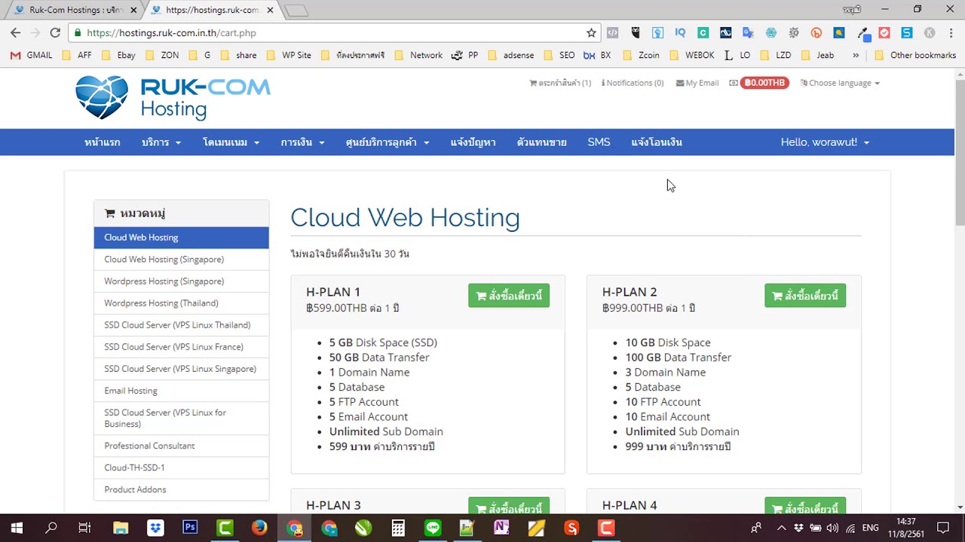Show hidden bookmarks with the chevron
Screen dimensions: 965x542
coord(856,55)
